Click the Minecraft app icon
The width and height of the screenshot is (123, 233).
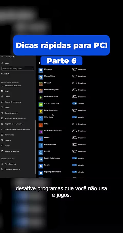[x=41, y=84]
